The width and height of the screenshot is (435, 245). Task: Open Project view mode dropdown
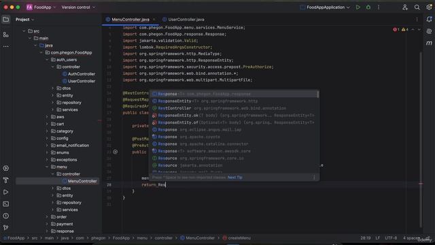[24, 20]
